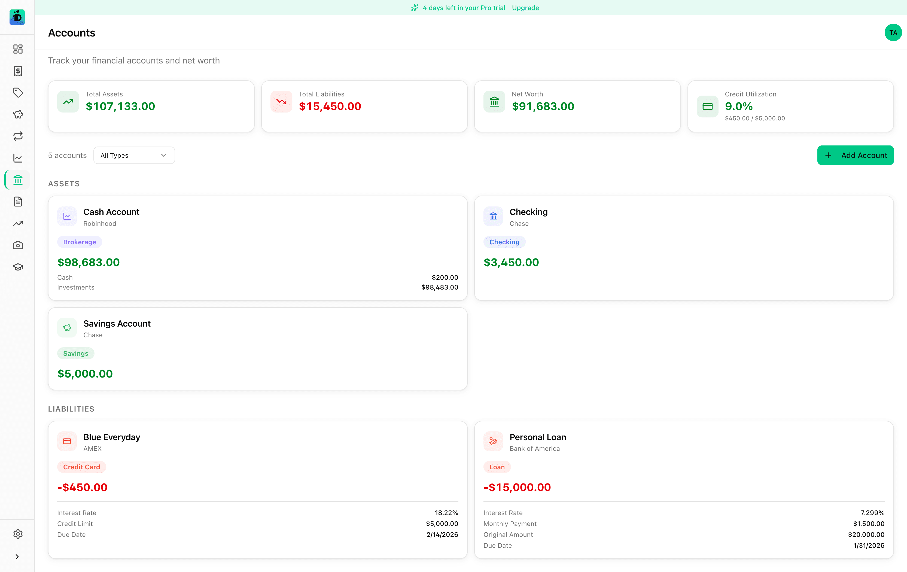Expand the sidebar with the chevron arrow
The width and height of the screenshot is (907, 572).
tap(17, 556)
